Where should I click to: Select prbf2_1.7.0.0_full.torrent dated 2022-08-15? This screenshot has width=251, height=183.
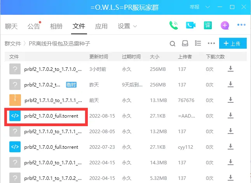click(51, 116)
